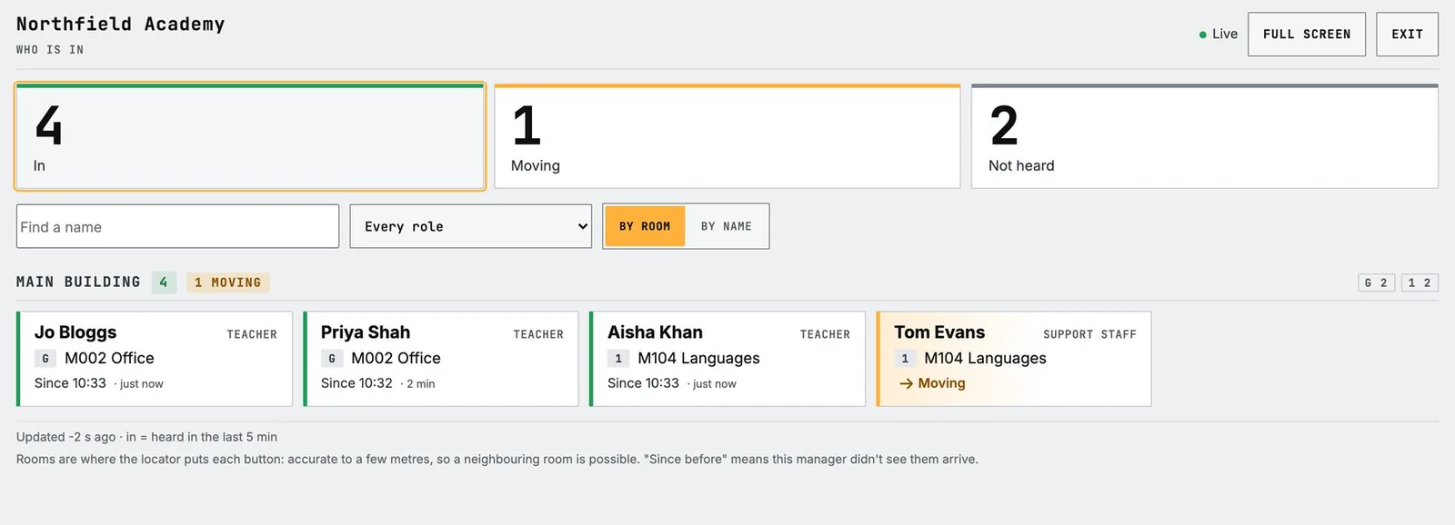Switch to By Room grouping

tap(645, 226)
